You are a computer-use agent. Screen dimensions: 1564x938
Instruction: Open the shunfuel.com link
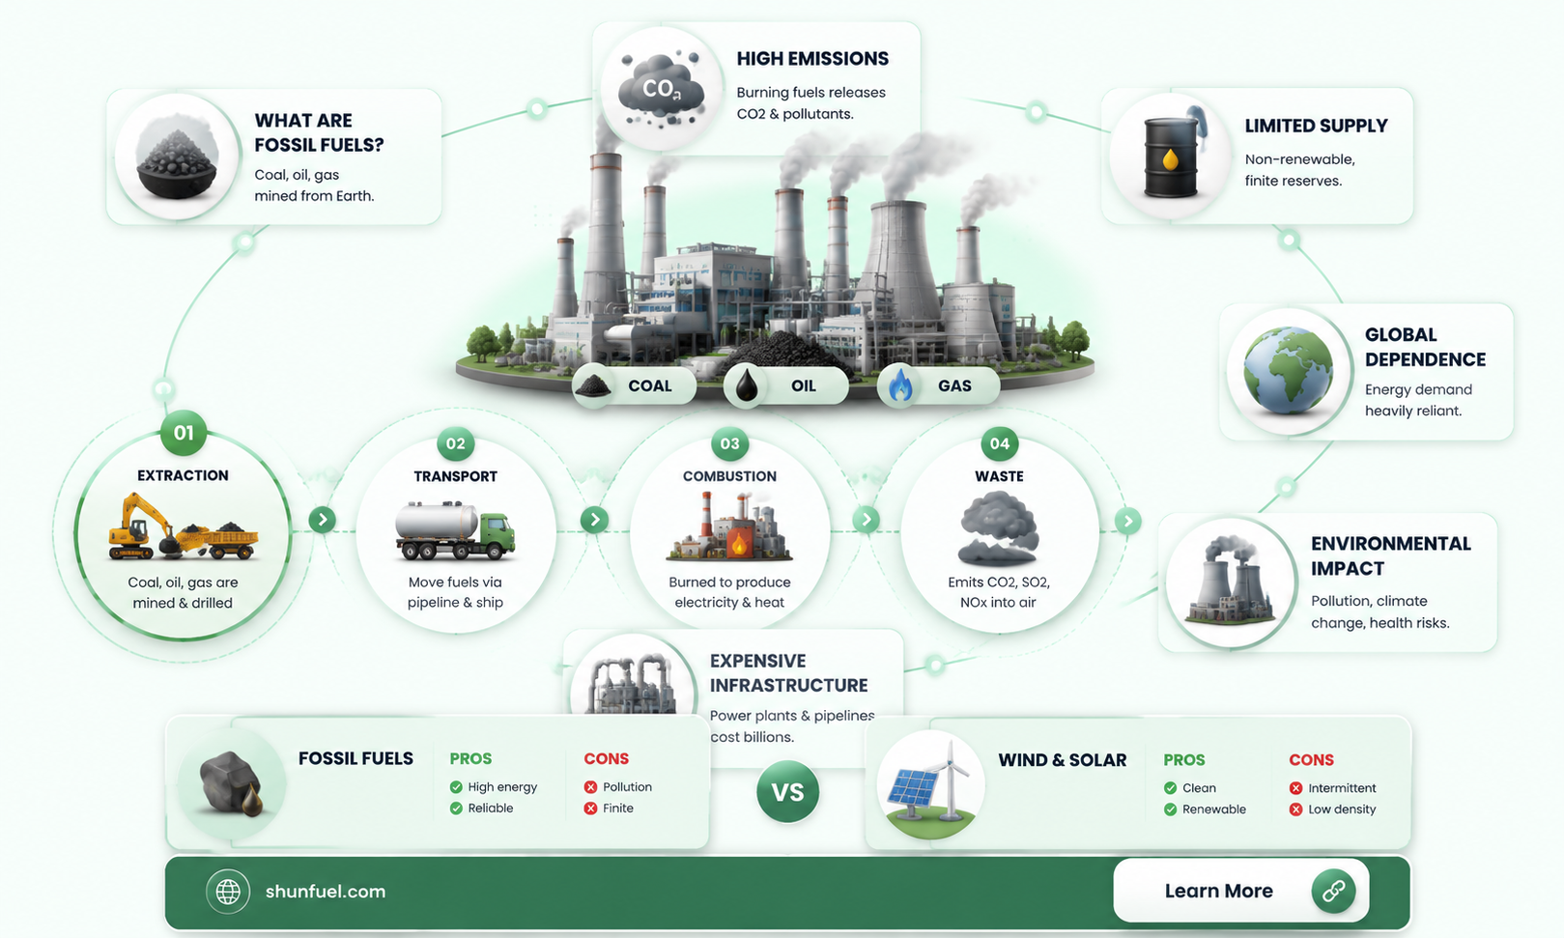325,892
